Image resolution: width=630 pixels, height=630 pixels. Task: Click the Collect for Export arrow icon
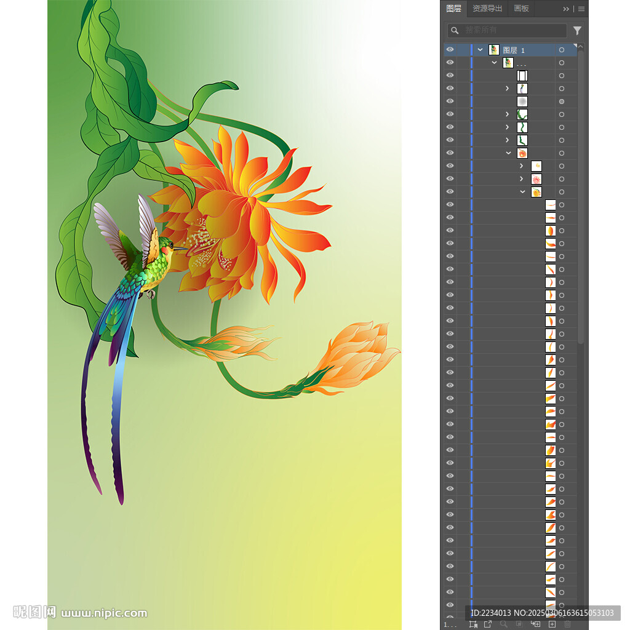(488, 624)
